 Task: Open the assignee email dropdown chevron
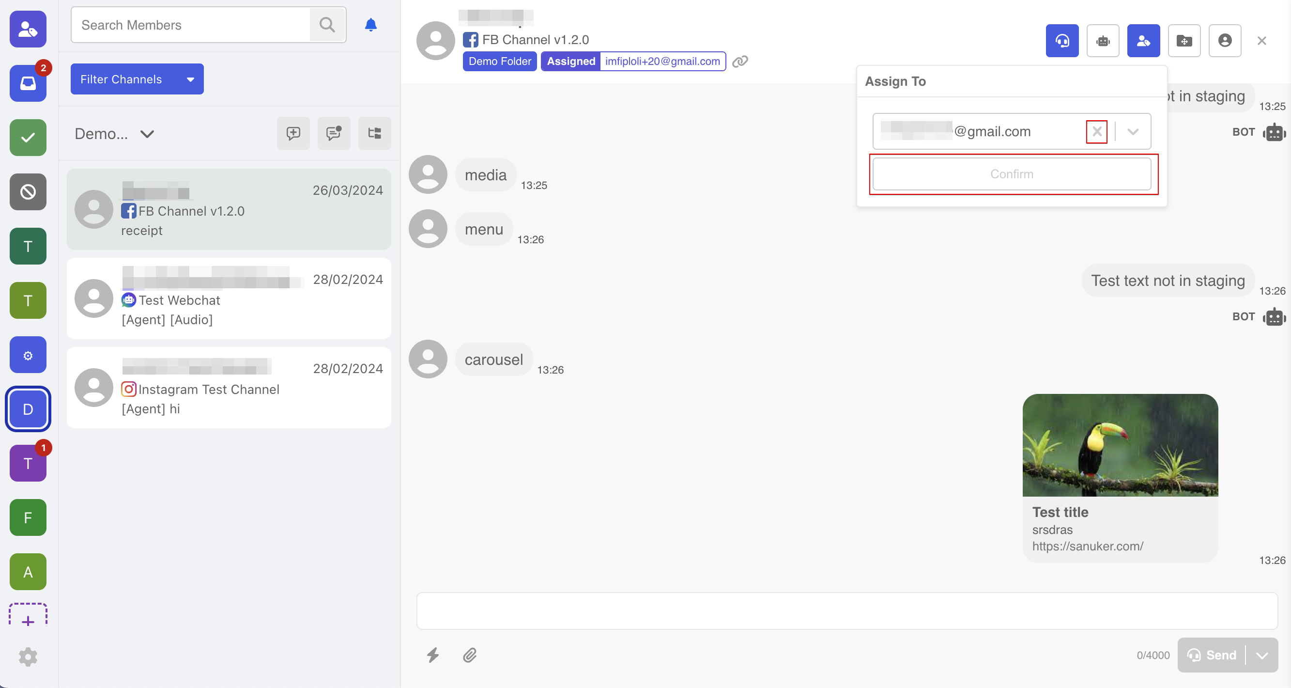[1133, 132]
